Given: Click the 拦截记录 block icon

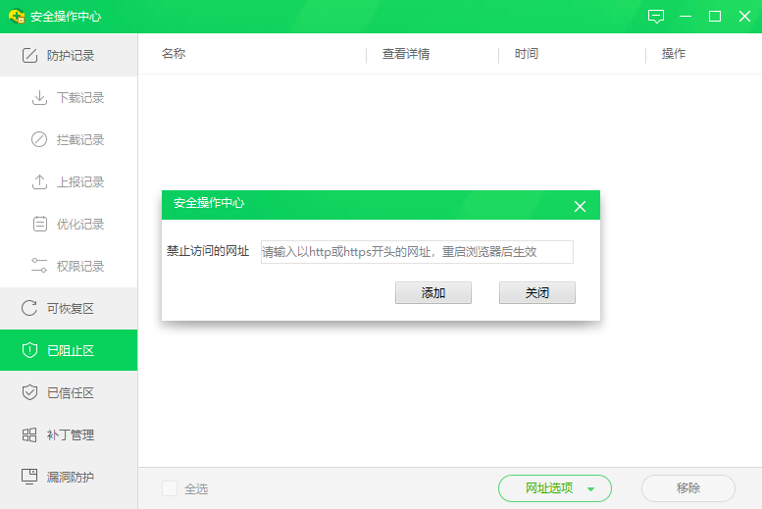Looking at the screenshot, I should pos(39,140).
